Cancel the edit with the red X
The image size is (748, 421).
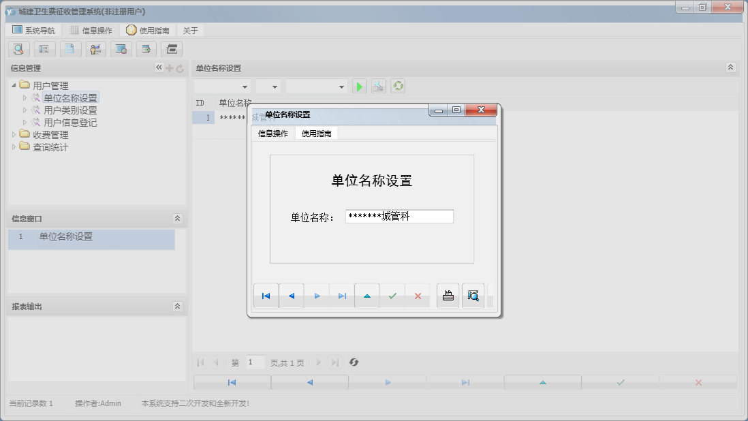point(418,295)
